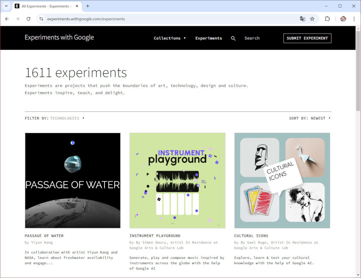The image size is (361, 278).
Task: Click the Passage of Water description text
Action: 71,258
